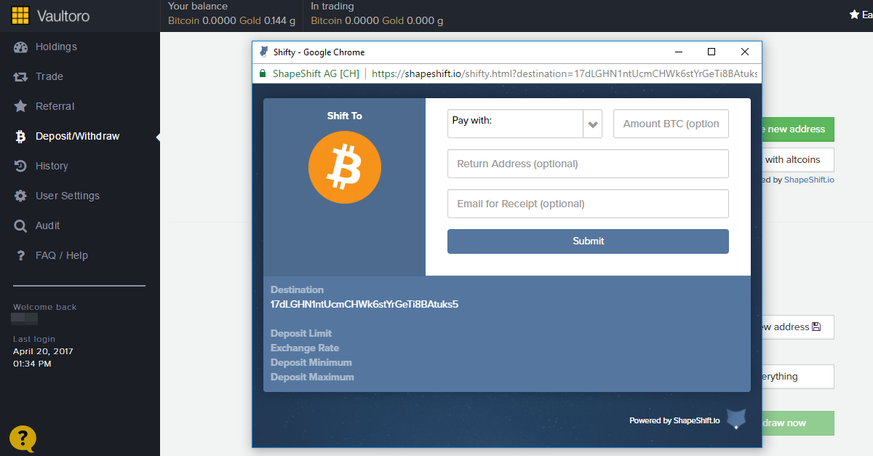Focus the Amount BTC optional field

(671, 124)
